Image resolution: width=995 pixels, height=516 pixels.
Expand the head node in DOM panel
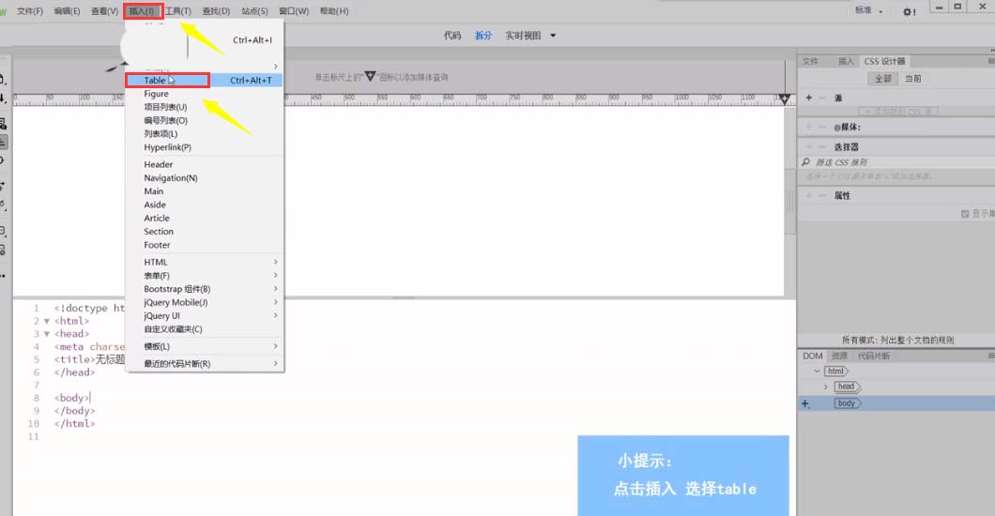click(826, 387)
